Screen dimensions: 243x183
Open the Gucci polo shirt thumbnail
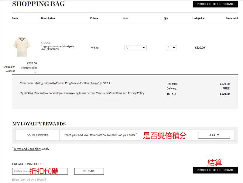(22, 47)
